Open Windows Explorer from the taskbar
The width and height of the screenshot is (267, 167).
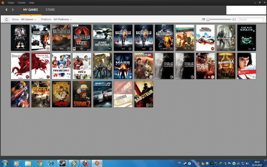click(x=28, y=164)
